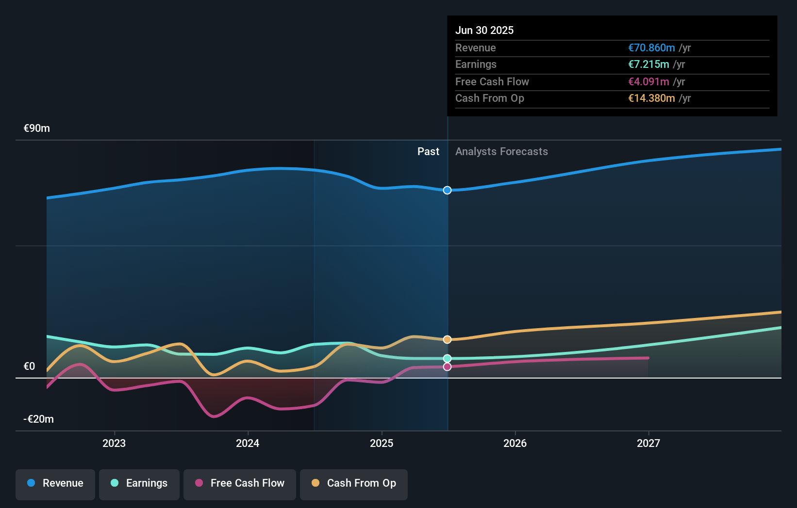The image size is (797, 508).
Task: Click the blue Revenue legend dot
Action: (x=31, y=483)
